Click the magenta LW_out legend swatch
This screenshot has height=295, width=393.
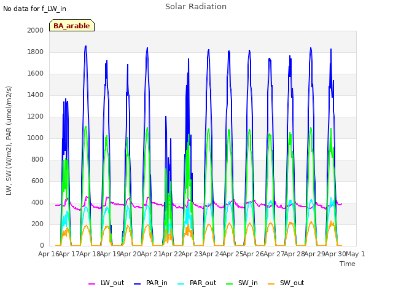pos(91,284)
